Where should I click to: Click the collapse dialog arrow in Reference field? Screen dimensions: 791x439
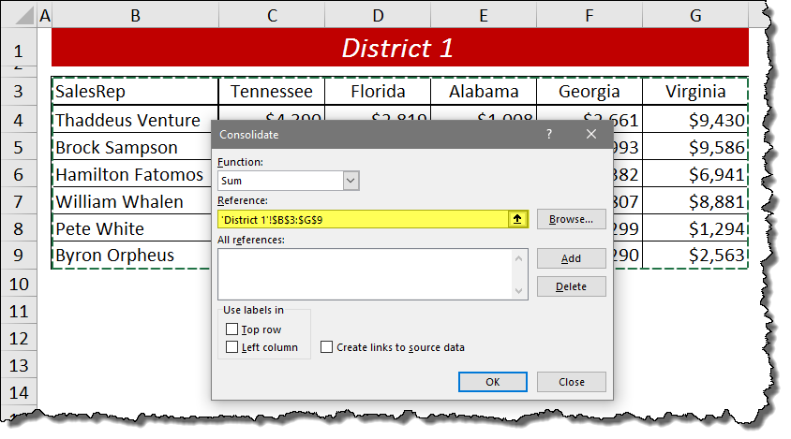[517, 219]
